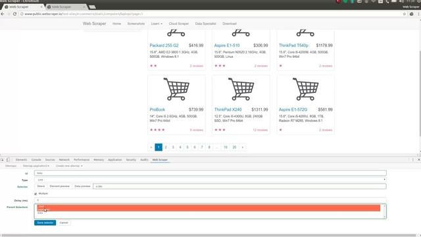Screen dimensions: 421x237
Task: Toggle the device toolbar icon in DevTools
Action: point(8,159)
